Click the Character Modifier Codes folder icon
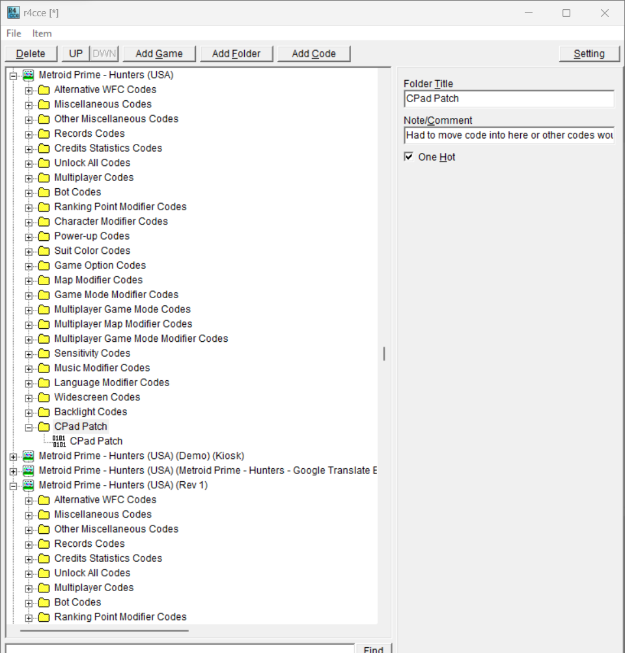625x653 pixels. point(44,221)
